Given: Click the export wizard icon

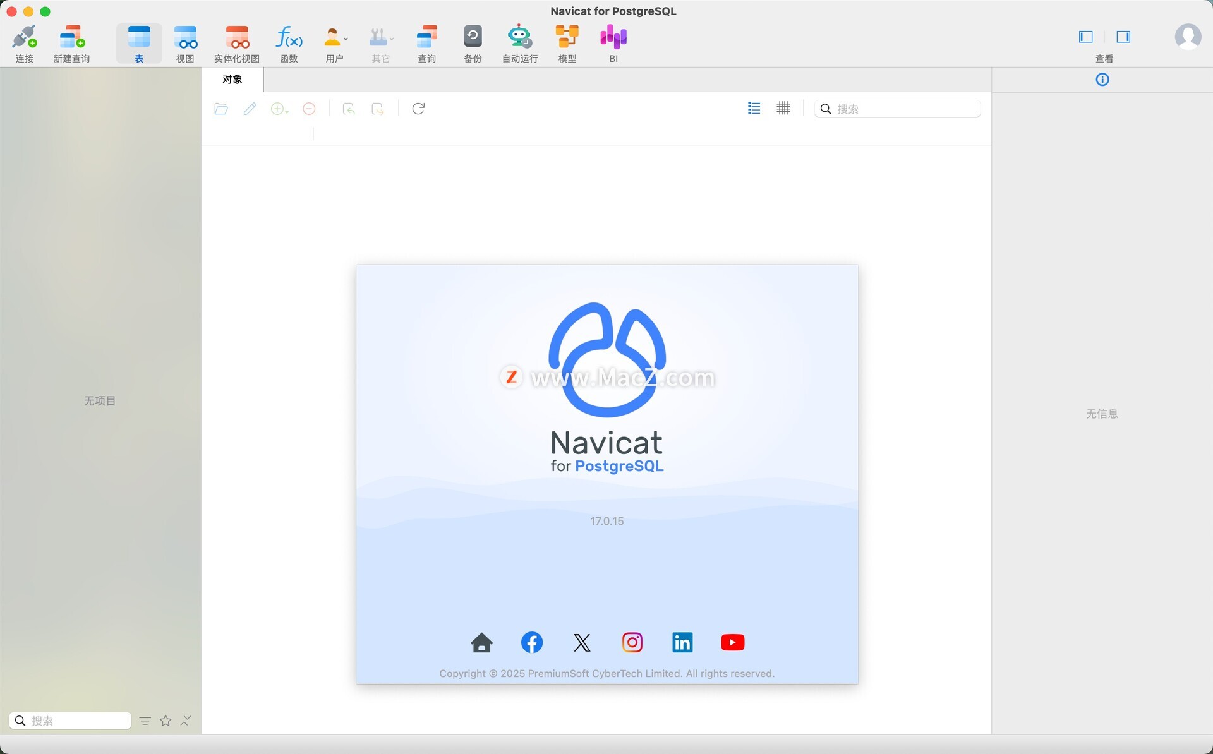Looking at the screenshot, I should pyautogui.click(x=378, y=109).
